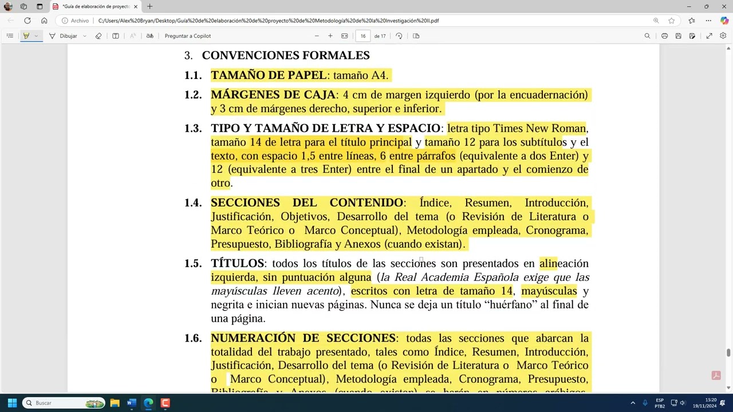The width and height of the screenshot is (733, 412).
Task: Click heading SECCIONES DEL CONTENIDO
Action: pos(306,203)
